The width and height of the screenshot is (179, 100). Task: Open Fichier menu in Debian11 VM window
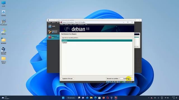pos(62,24)
